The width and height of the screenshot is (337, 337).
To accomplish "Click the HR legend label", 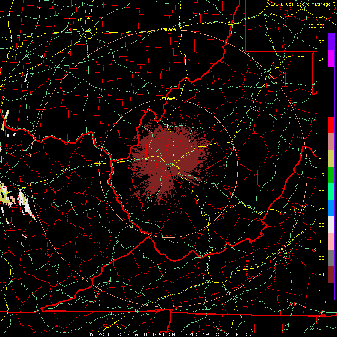I will [x=322, y=175].
